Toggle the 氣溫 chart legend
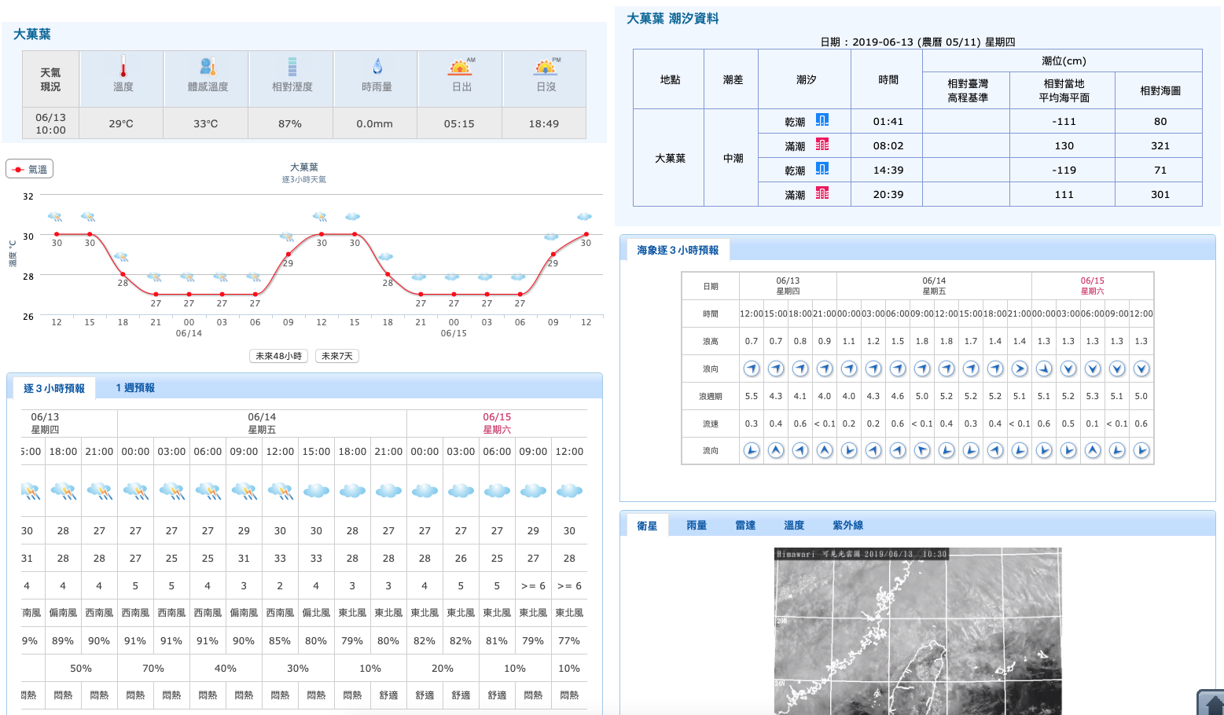Image resolution: width=1224 pixels, height=715 pixels. tap(30, 169)
